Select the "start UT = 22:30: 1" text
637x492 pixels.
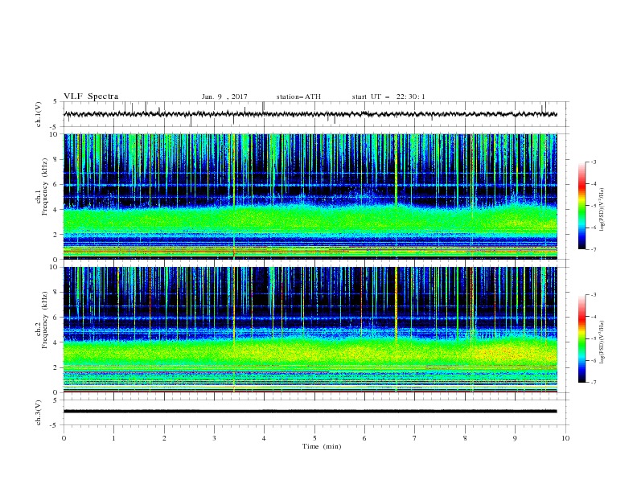[x=388, y=96]
